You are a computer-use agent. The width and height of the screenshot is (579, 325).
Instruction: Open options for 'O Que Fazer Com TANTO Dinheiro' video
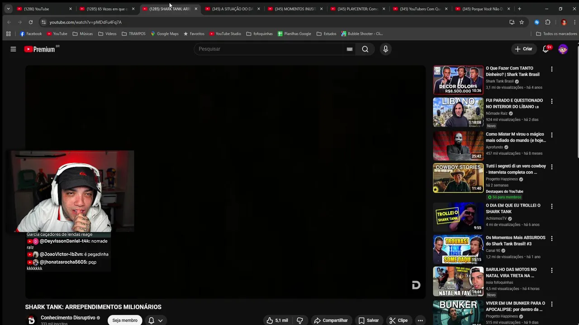tap(551, 69)
